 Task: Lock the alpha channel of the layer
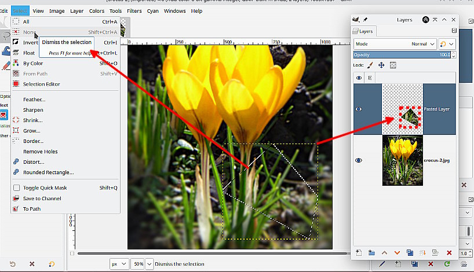pos(393,65)
